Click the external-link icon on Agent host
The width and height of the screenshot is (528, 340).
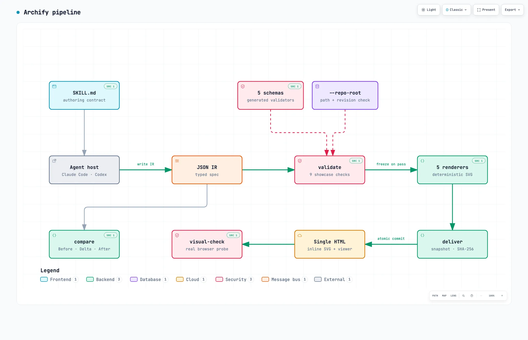click(54, 161)
